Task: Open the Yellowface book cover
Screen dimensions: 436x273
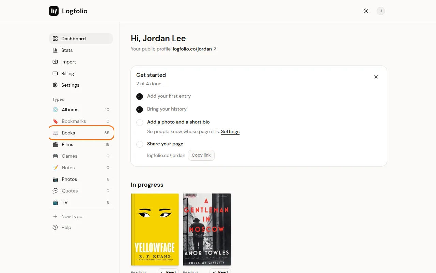Action: (155, 229)
